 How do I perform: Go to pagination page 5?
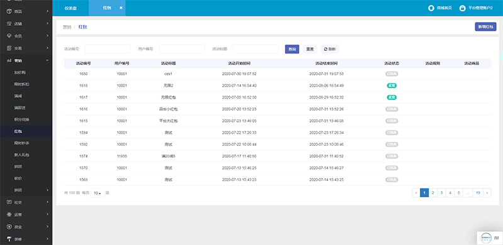[x=459, y=193]
